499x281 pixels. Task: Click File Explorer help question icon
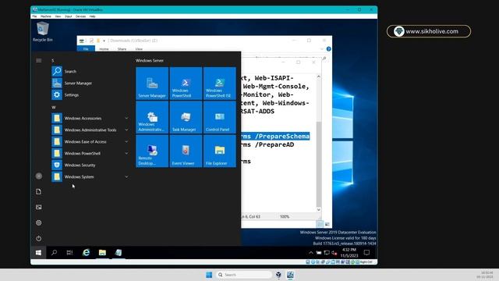(x=329, y=49)
